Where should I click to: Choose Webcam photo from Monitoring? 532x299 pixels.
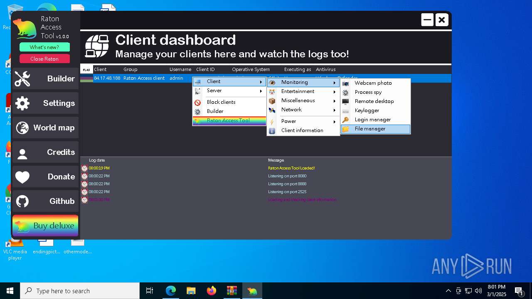pos(376,83)
